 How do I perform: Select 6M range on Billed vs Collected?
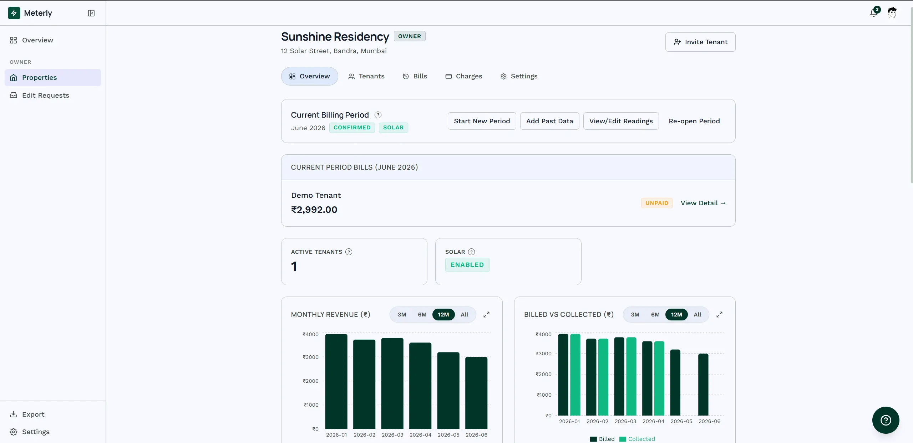point(655,314)
